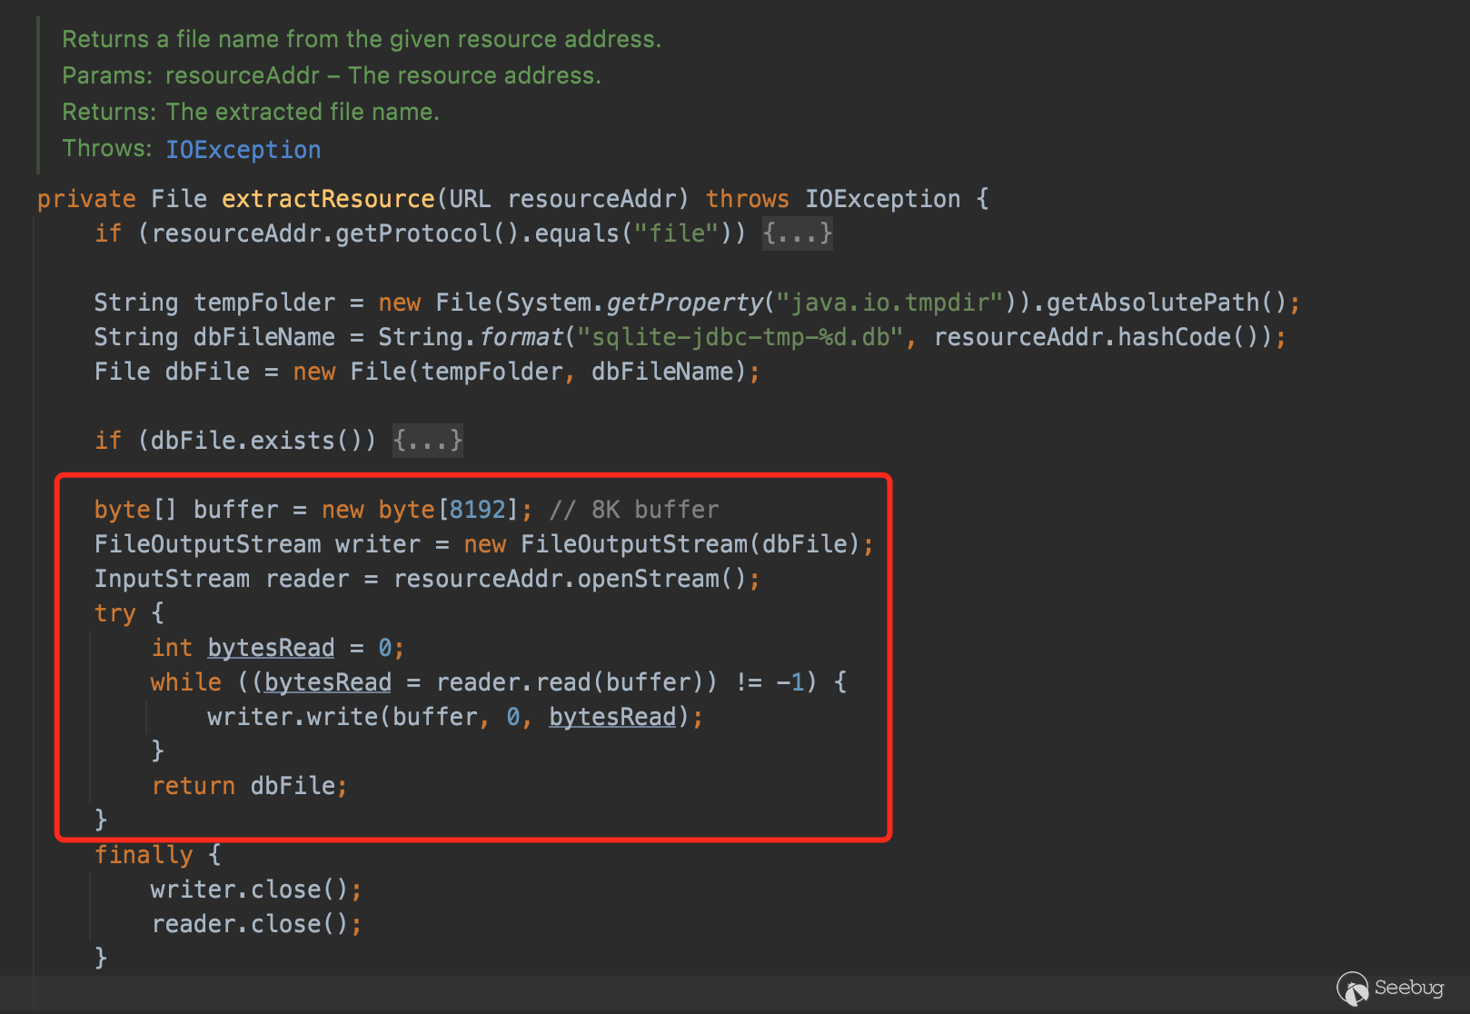This screenshot has height=1014, width=1470.
Task: Click the 'try' keyword
Action: pyautogui.click(x=115, y=613)
